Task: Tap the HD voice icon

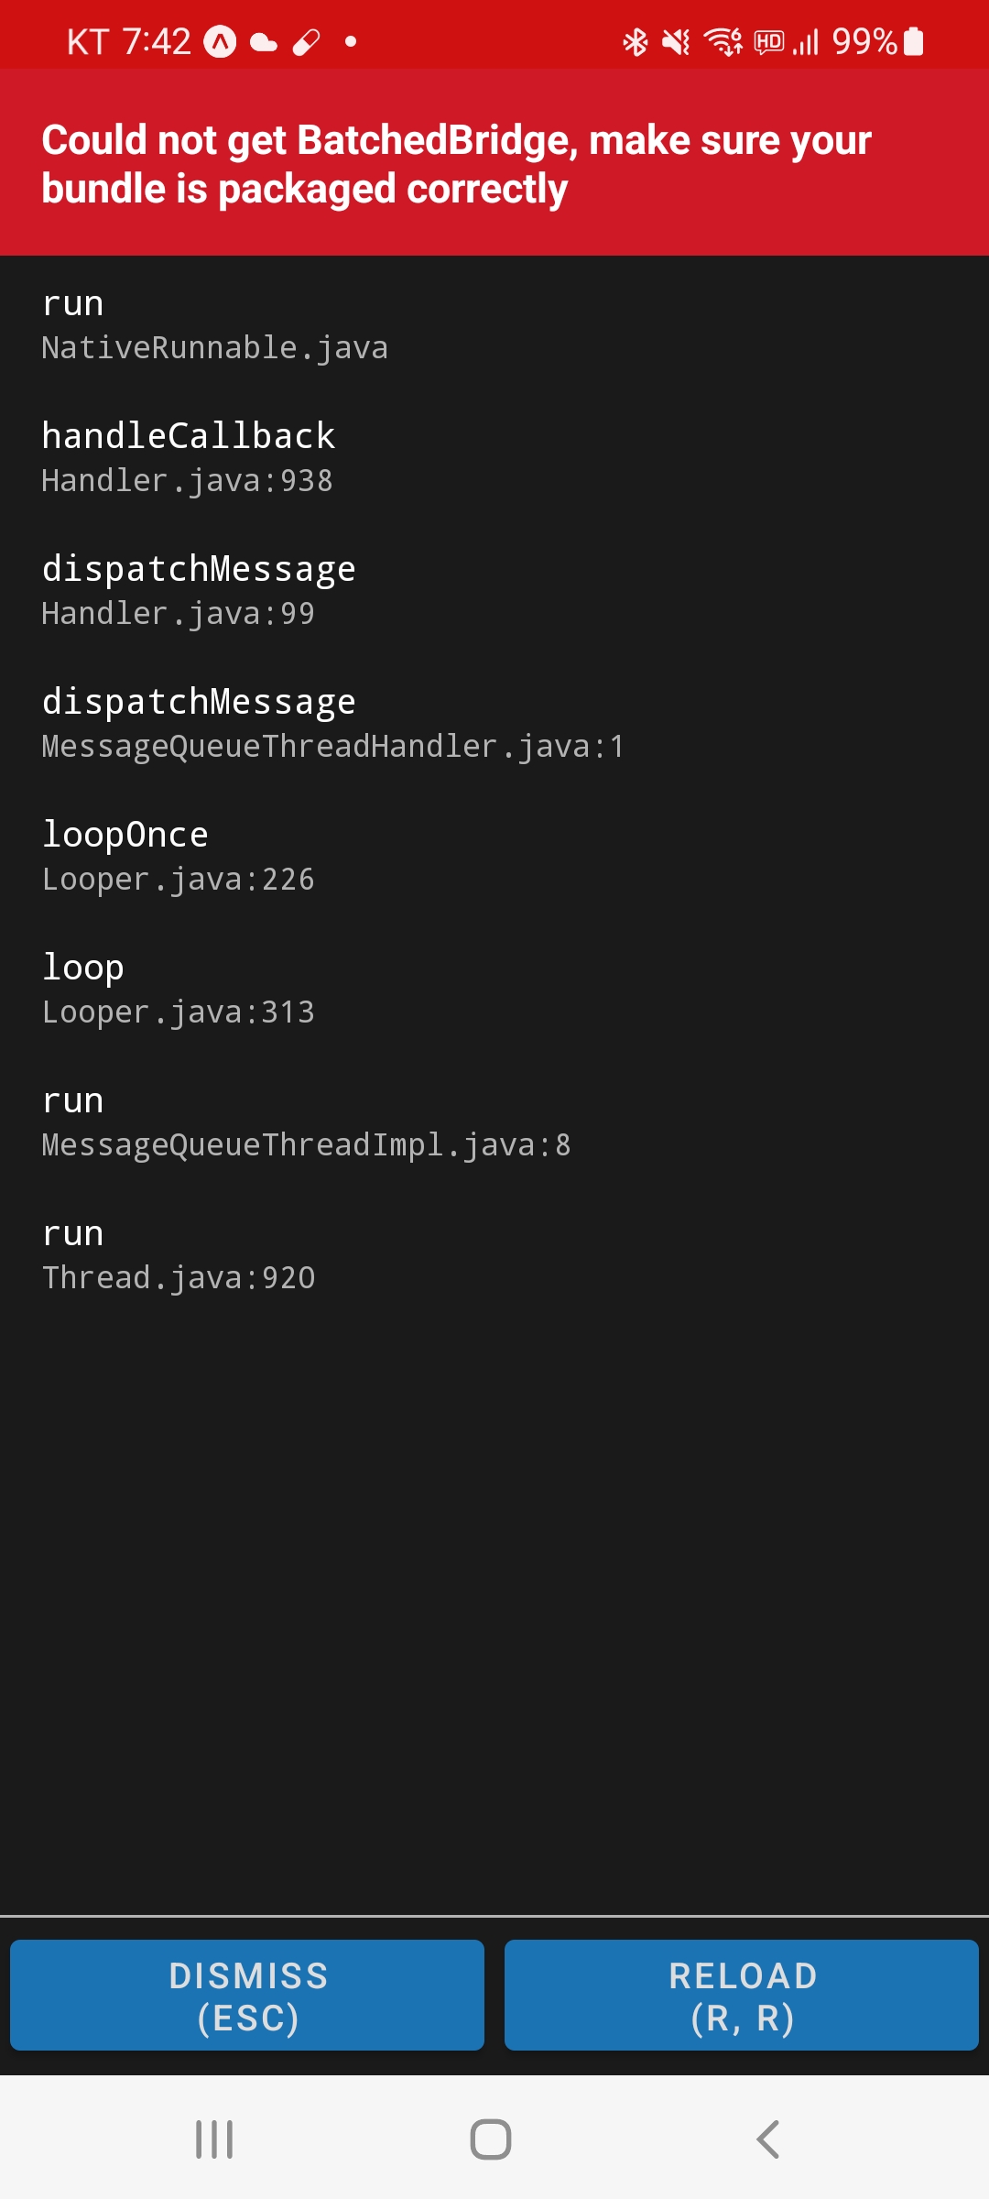Action: [769, 42]
